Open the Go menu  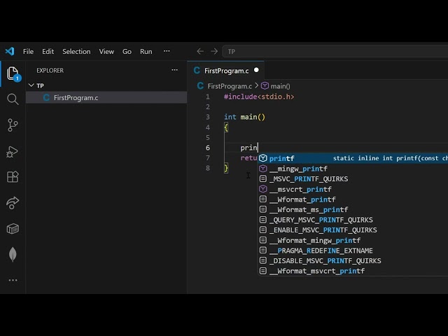[127, 51]
